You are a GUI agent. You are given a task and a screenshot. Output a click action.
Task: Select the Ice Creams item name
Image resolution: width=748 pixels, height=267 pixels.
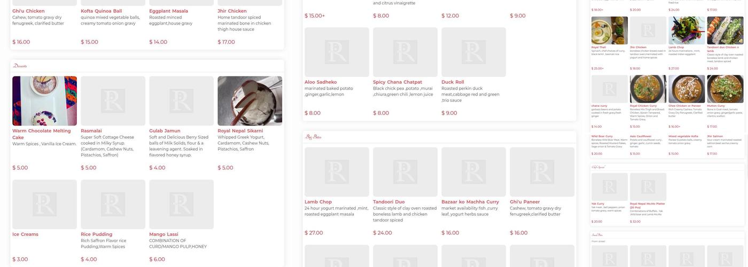tap(25, 234)
